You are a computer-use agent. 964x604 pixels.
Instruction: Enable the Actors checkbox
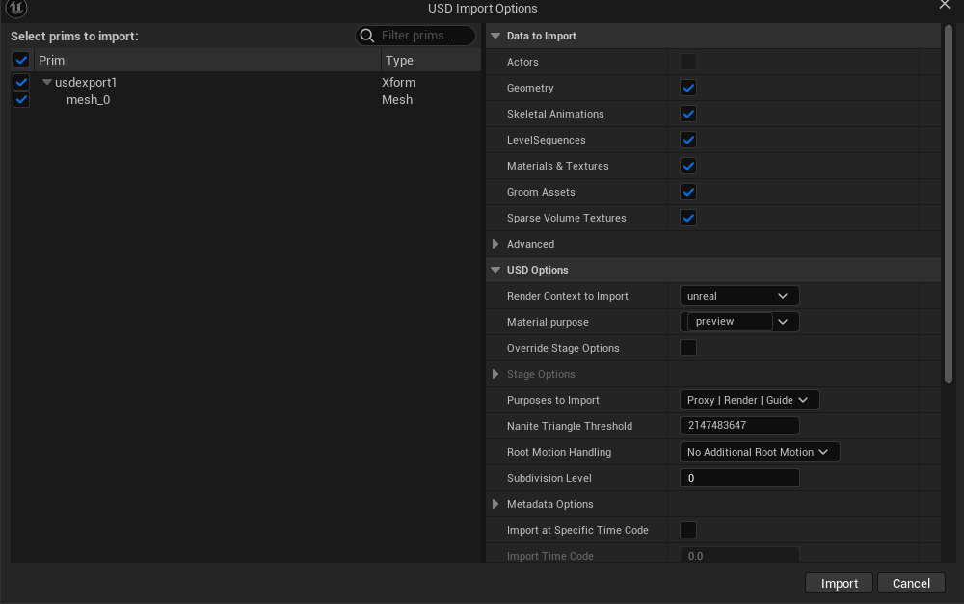click(688, 62)
